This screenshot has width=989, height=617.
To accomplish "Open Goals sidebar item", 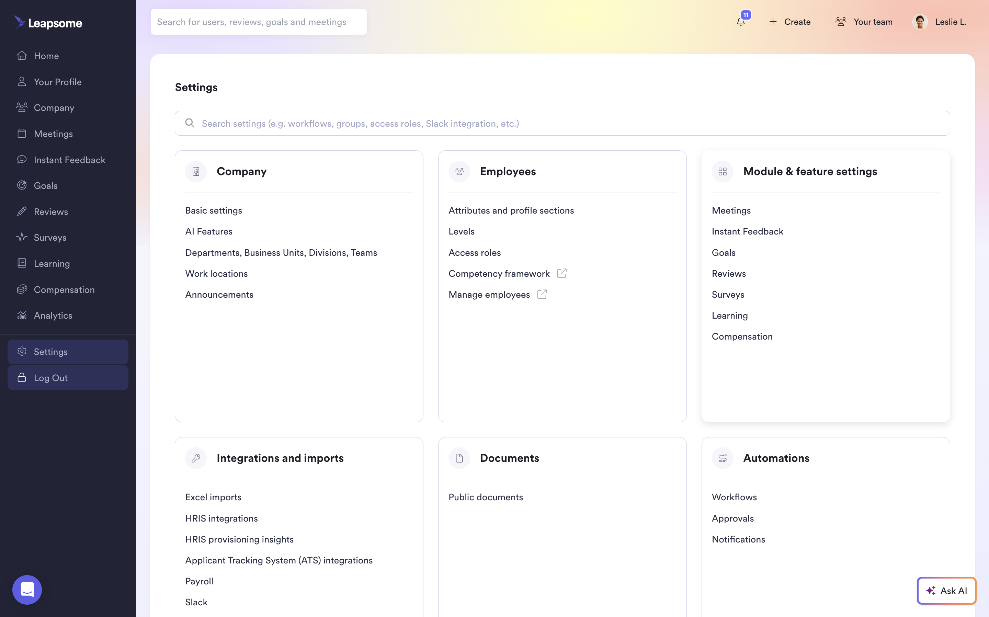I will point(68,186).
